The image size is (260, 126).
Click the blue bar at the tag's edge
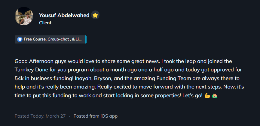pyautogui.click(x=86, y=39)
